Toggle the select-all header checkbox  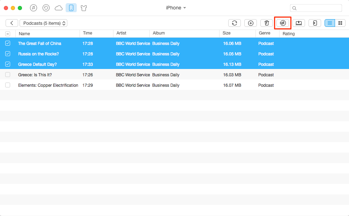[8, 34]
